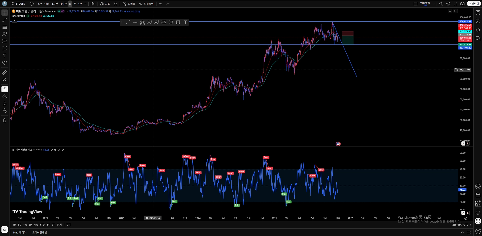Image resolution: width=482 pixels, height=236 pixels.
Task: Take a chart snapshot with camera icon
Action: pyautogui.click(x=462, y=4)
